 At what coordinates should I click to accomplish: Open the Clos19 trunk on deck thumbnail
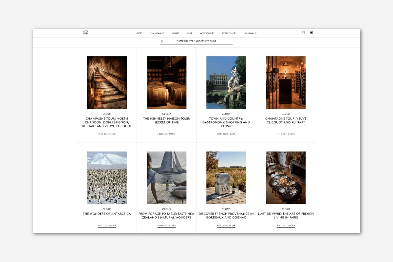pyautogui.click(x=226, y=178)
